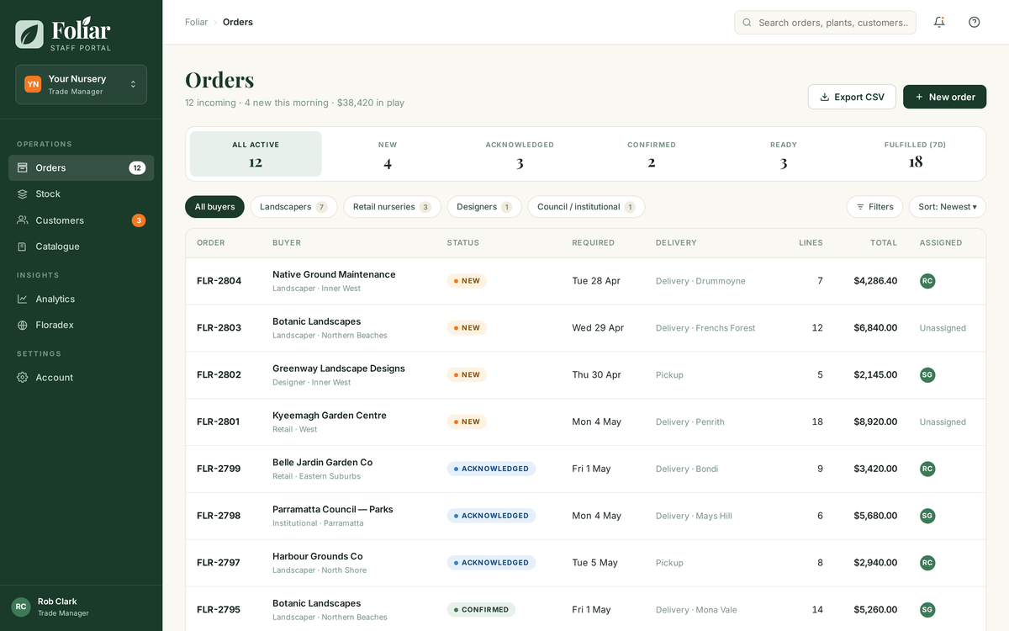Viewport: 1009px width, 631px height.
Task: Enable the Retail nurseries filter chip
Action: (392, 206)
